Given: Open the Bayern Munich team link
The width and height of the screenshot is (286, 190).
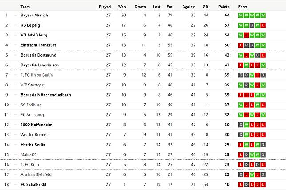Looking at the screenshot, I should click(x=34, y=15).
